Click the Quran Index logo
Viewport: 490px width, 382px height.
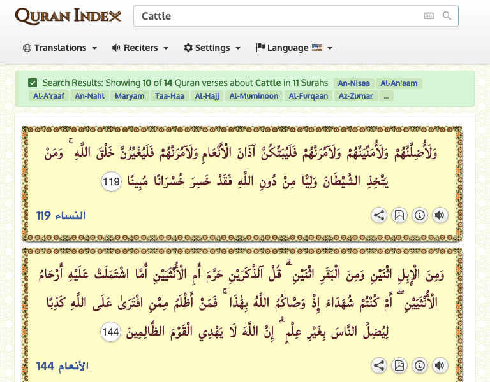(x=68, y=16)
